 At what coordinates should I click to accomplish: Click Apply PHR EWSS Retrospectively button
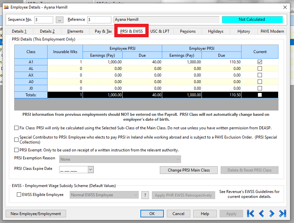point(183,195)
